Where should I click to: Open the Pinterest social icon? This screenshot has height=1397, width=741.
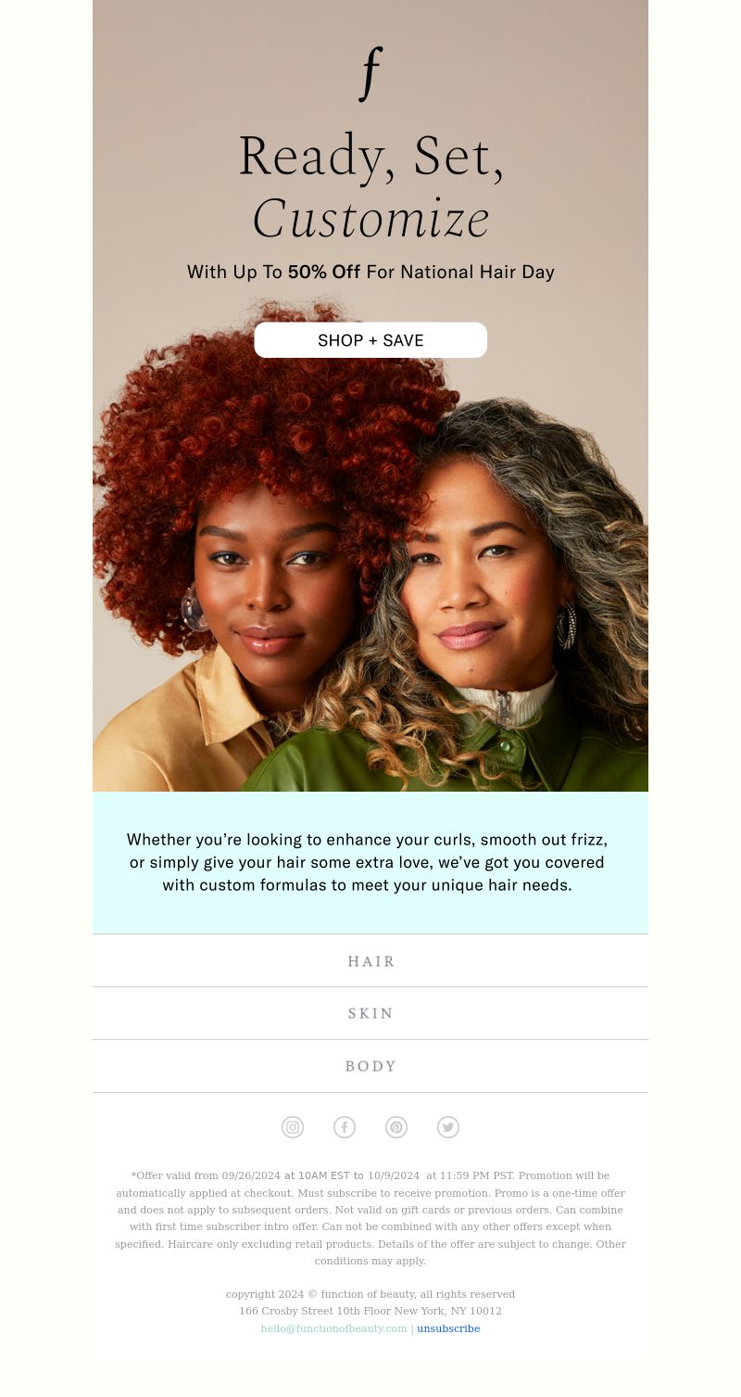(x=396, y=1127)
